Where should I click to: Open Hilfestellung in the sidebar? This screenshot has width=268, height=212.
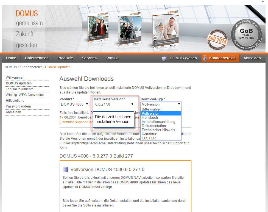pyautogui.click(x=15, y=101)
